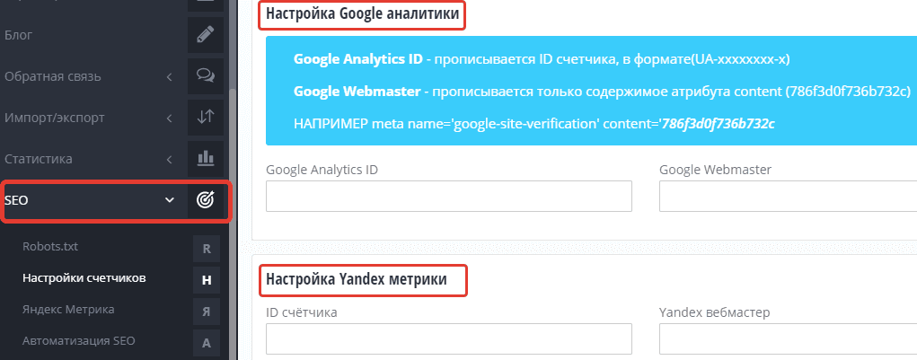
Task: Click the statistics bar chart icon
Action: point(206,159)
